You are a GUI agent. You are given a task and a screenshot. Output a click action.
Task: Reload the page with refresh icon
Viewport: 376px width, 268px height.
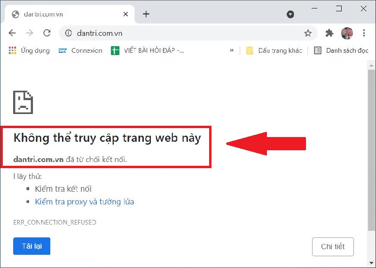point(47,32)
